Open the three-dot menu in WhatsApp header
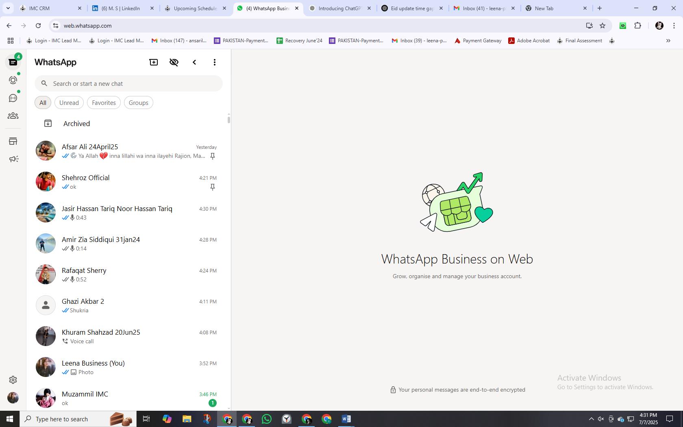The height and width of the screenshot is (427, 683). point(215,62)
